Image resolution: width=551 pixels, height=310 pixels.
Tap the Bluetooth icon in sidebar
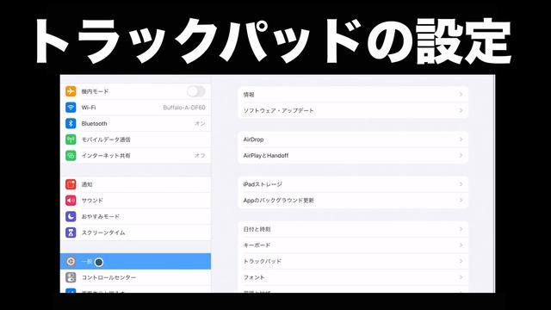pyautogui.click(x=71, y=124)
